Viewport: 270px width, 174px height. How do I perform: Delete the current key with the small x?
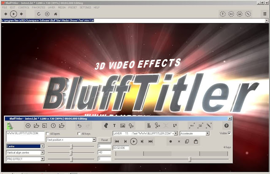point(179,141)
